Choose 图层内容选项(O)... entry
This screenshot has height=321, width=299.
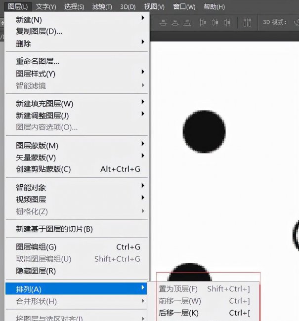(x=77, y=127)
